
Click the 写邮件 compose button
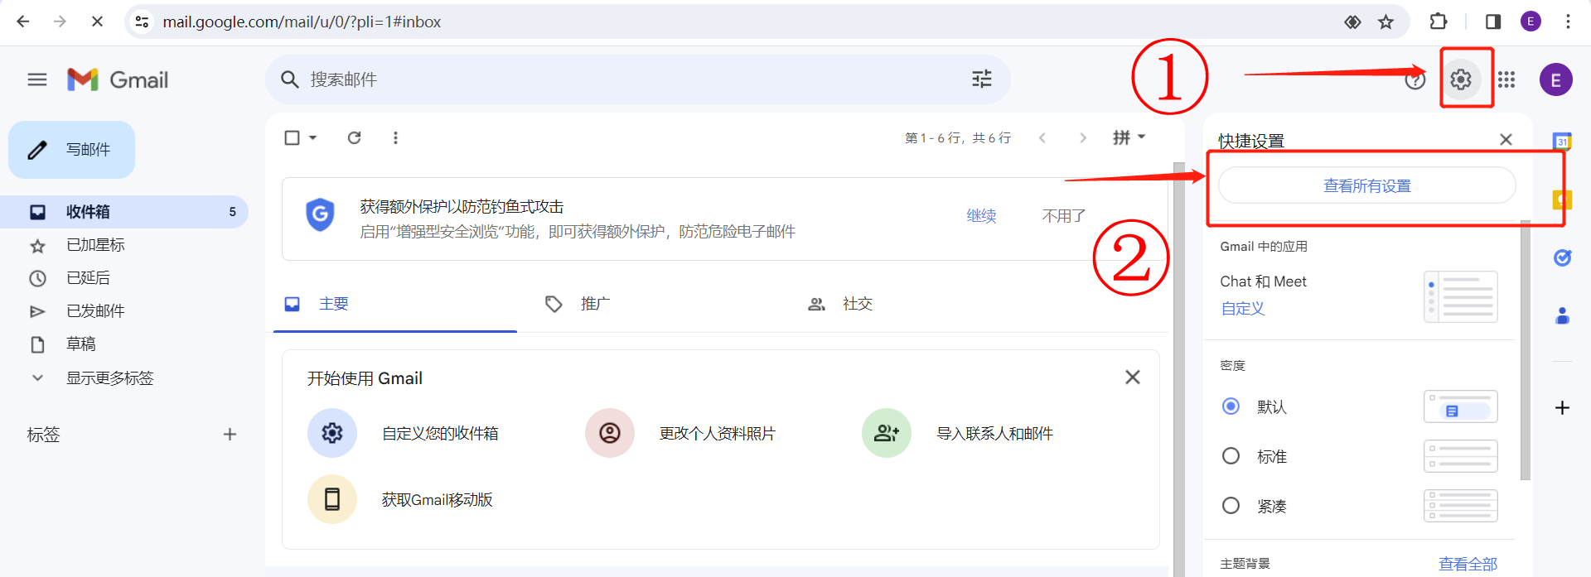(72, 150)
